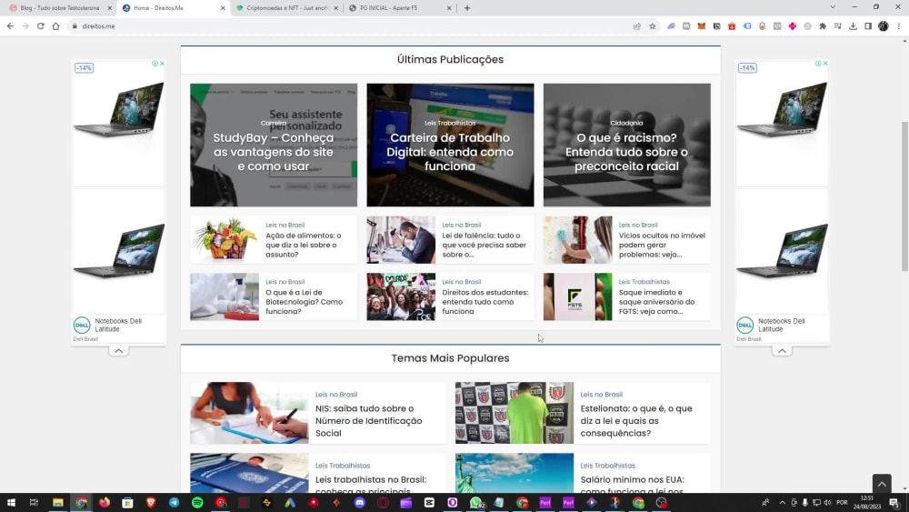Image resolution: width=909 pixels, height=512 pixels.
Task: Open Vícios ocultos no imóvel article
Action: pyautogui.click(x=662, y=245)
